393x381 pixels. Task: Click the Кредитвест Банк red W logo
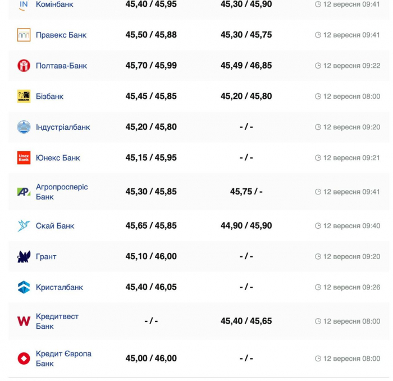tap(24, 321)
